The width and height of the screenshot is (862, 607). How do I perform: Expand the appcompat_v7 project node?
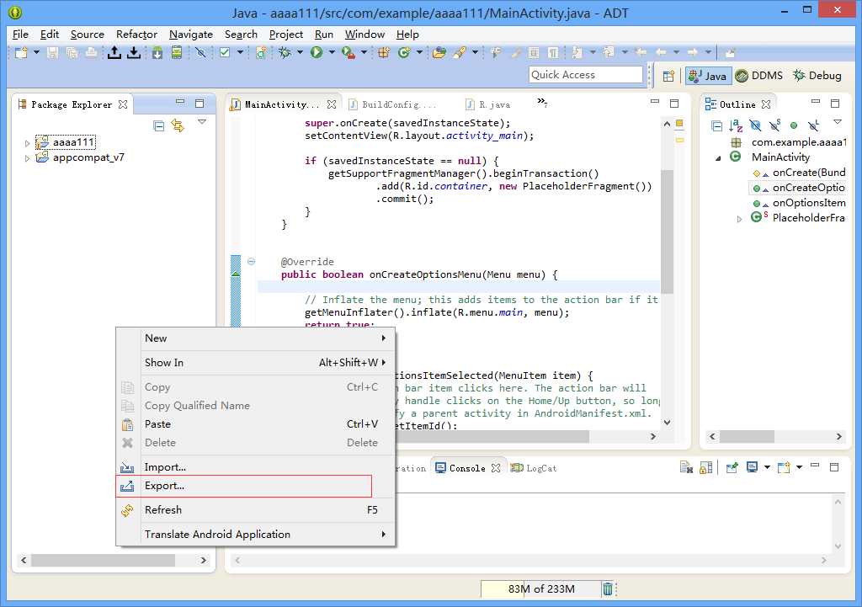pyautogui.click(x=27, y=158)
